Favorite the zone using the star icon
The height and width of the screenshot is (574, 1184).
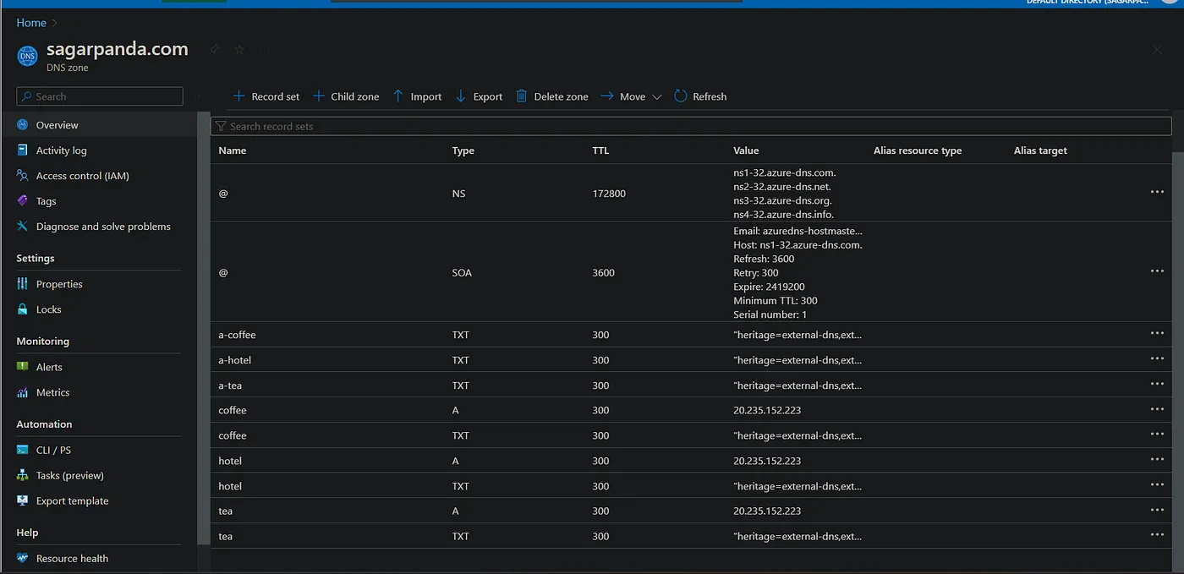239,50
